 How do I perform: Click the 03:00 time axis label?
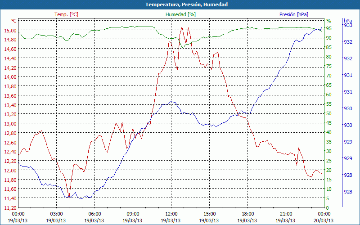56,214
